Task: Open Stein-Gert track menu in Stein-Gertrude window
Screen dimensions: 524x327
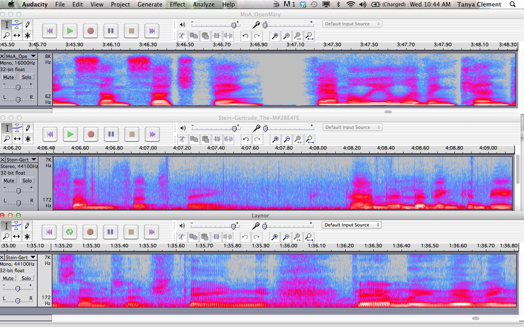Action: [x=21, y=160]
